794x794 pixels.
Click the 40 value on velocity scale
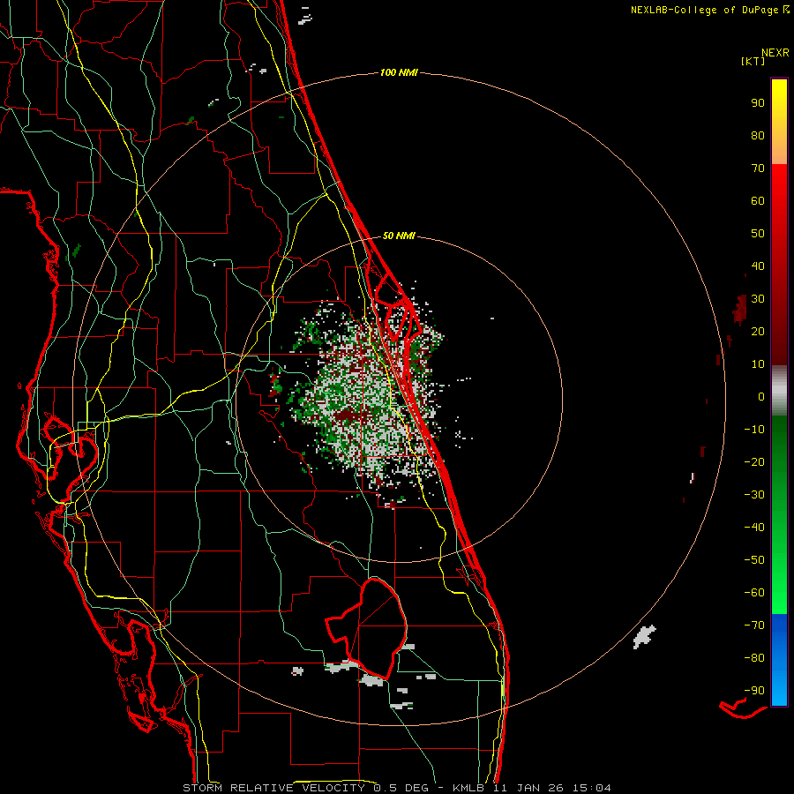coord(758,266)
